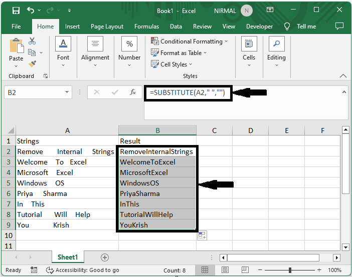Click the Paste clipboard icon
Screen dimensions: 352x277
click(16, 45)
